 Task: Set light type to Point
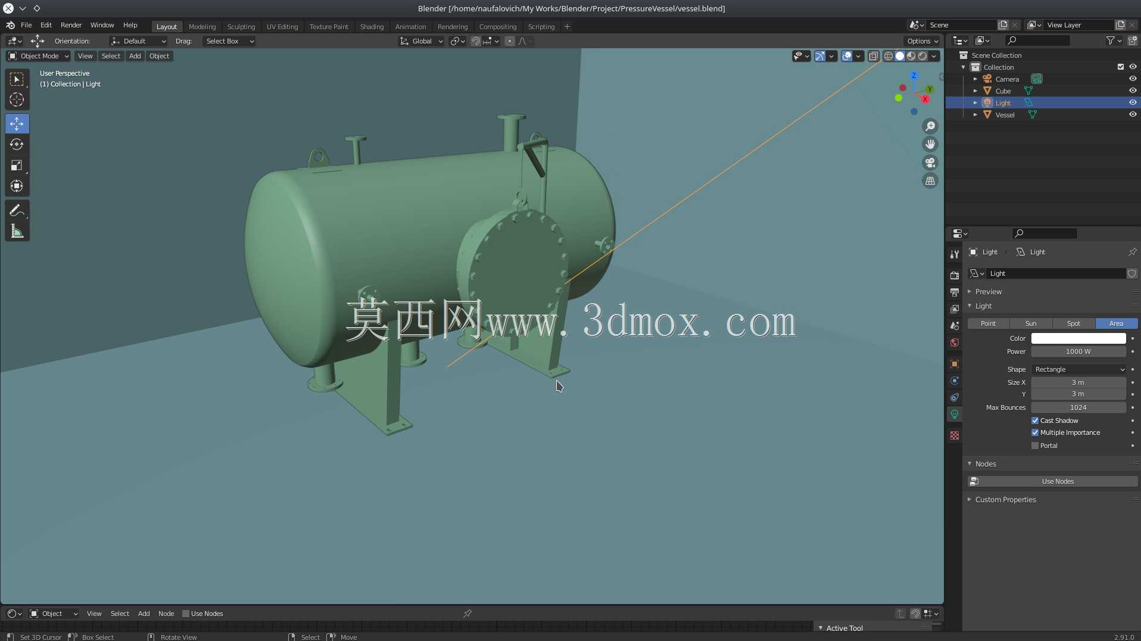[x=988, y=323]
